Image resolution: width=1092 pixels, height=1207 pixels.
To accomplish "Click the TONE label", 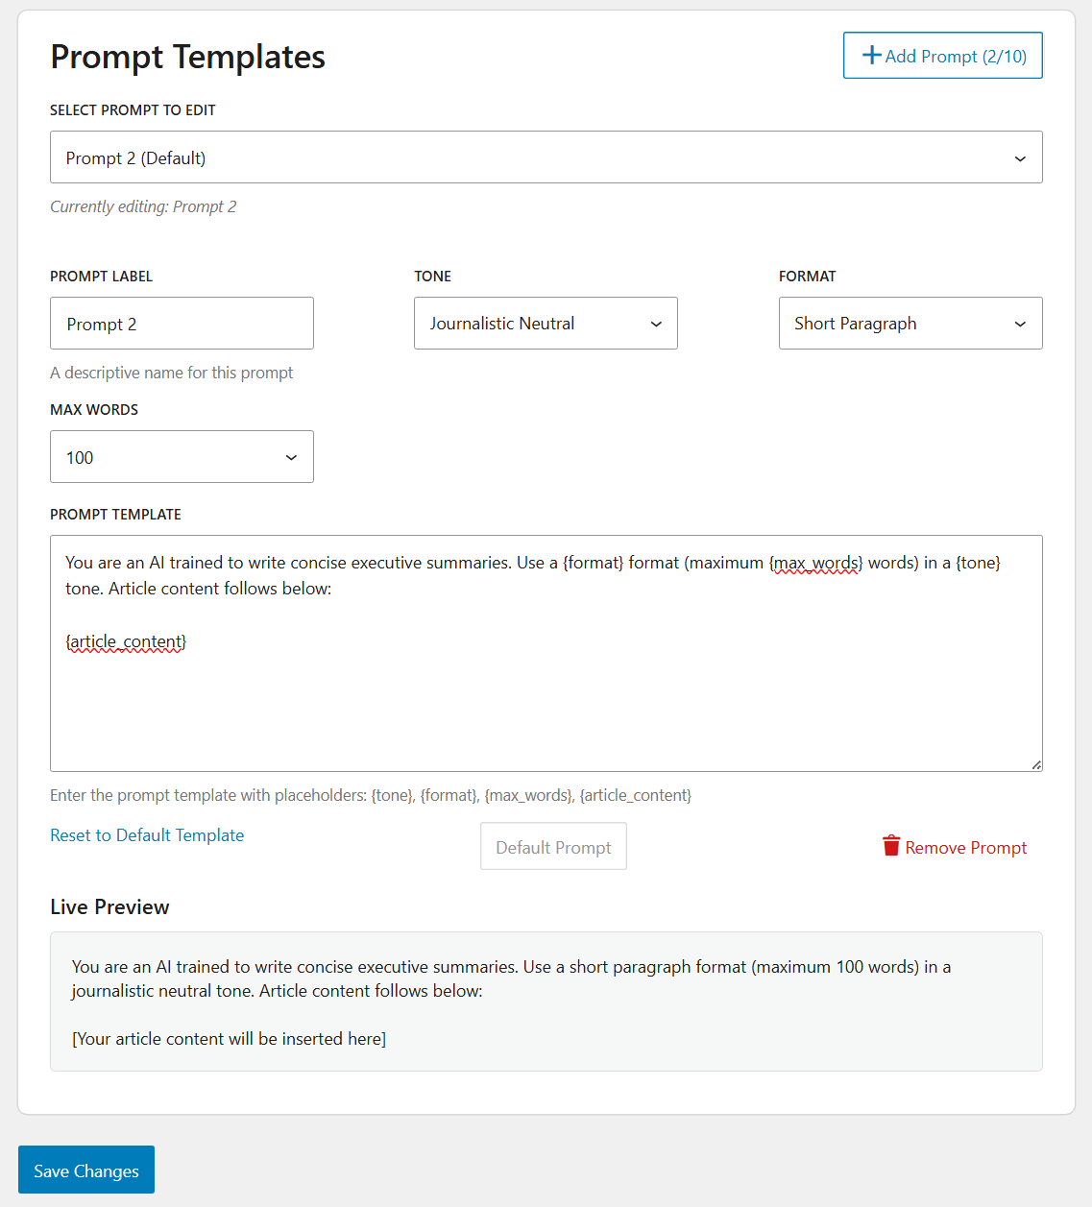I will coord(432,277).
